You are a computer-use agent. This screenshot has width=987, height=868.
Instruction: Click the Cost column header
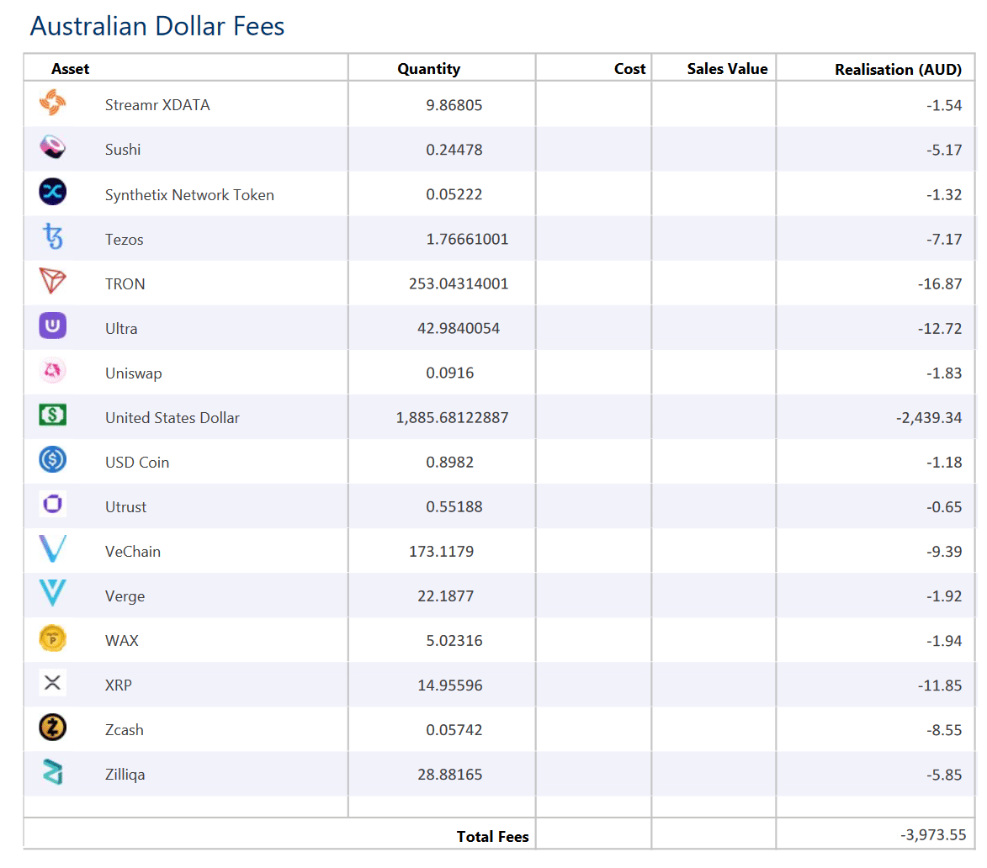(629, 69)
